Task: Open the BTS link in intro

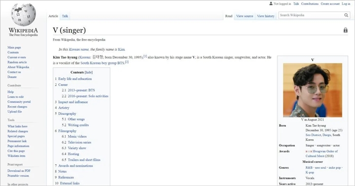Action: click(121, 63)
